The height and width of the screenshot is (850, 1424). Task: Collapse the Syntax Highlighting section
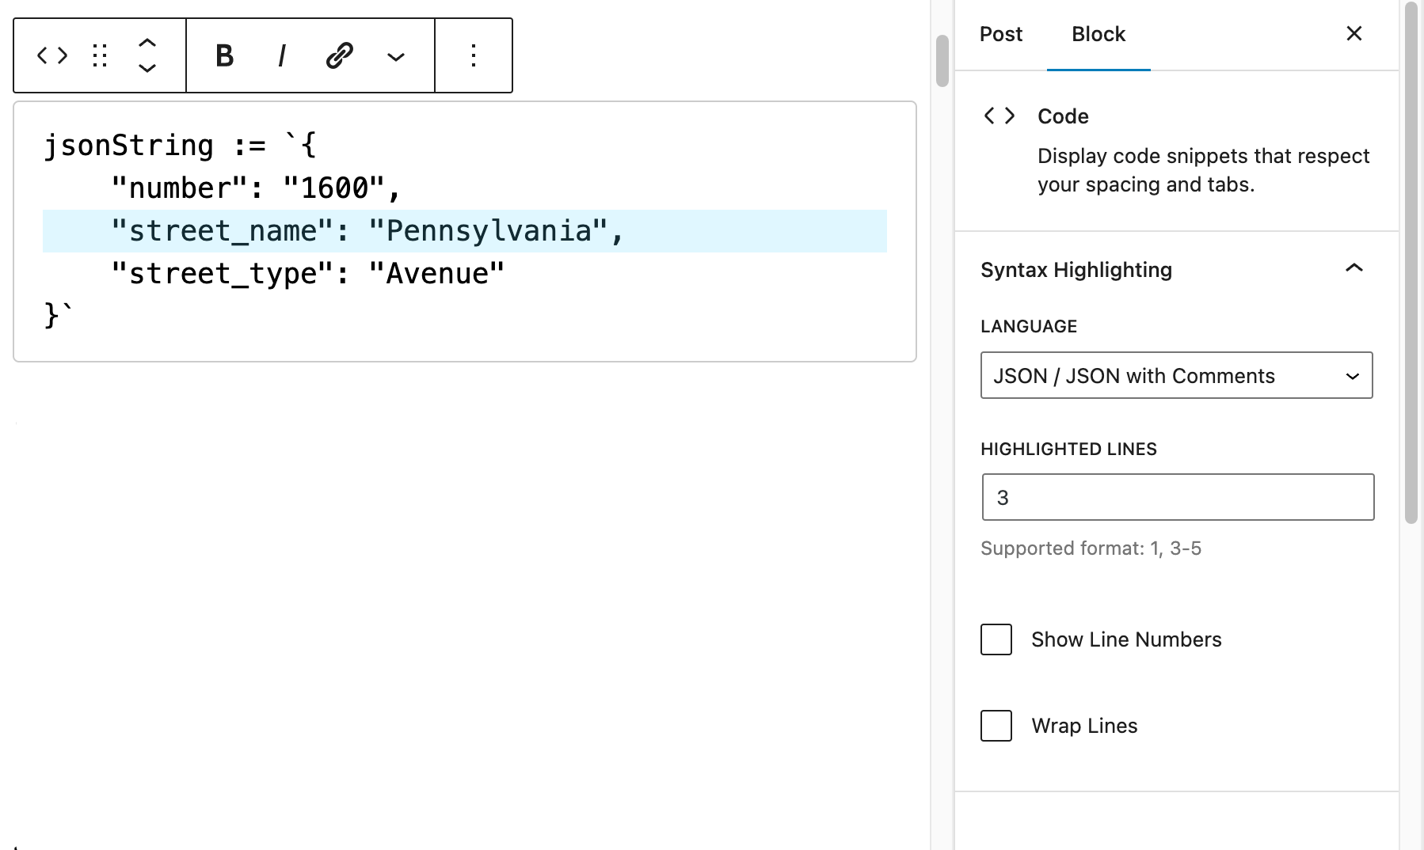(x=1354, y=269)
